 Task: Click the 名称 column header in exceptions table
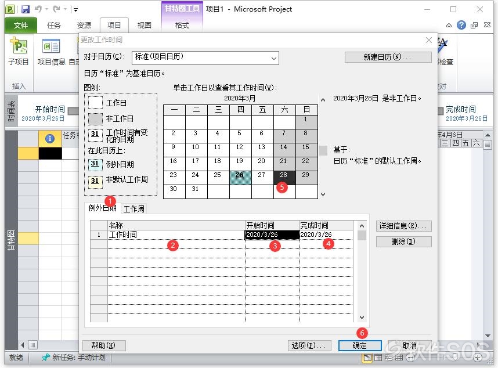176,225
